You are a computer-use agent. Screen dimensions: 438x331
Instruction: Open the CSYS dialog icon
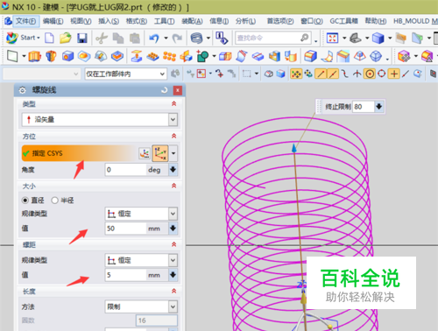(145, 153)
